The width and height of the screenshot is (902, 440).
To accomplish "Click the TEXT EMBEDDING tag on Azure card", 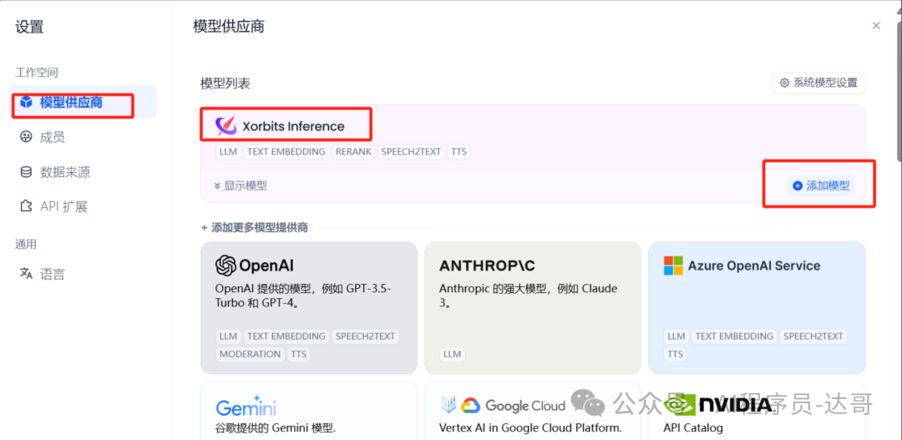I will tap(734, 336).
